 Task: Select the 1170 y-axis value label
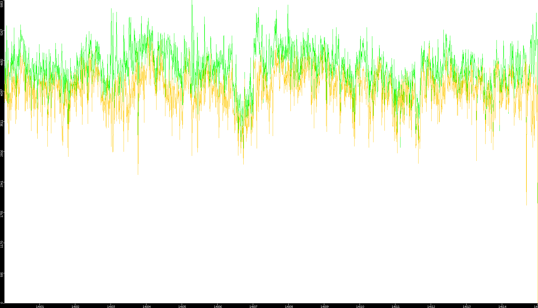coord(2,244)
